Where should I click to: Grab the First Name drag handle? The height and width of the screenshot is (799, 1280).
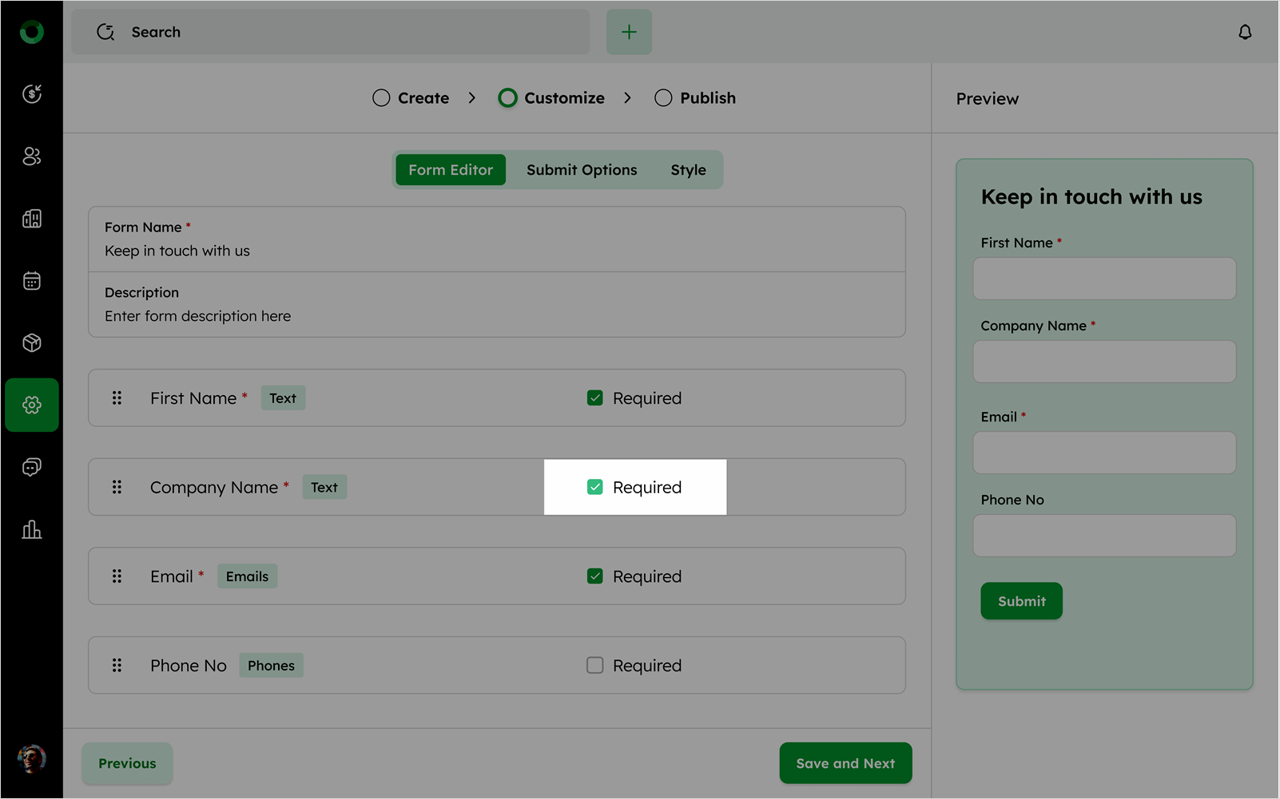pos(117,398)
